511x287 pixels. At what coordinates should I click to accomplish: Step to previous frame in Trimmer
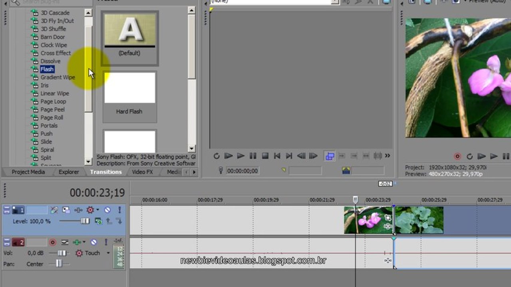pos(301,156)
